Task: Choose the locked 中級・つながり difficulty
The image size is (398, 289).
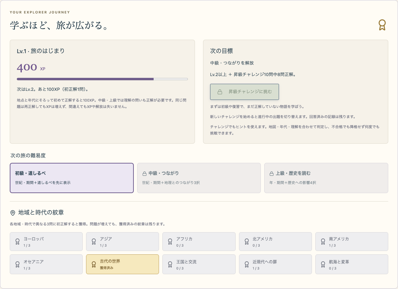Action: [199, 178]
